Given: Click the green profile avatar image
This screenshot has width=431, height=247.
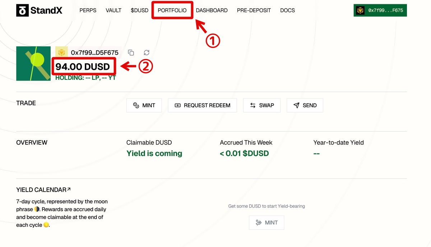Looking at the screenshot, I should (x=33, y=63).
